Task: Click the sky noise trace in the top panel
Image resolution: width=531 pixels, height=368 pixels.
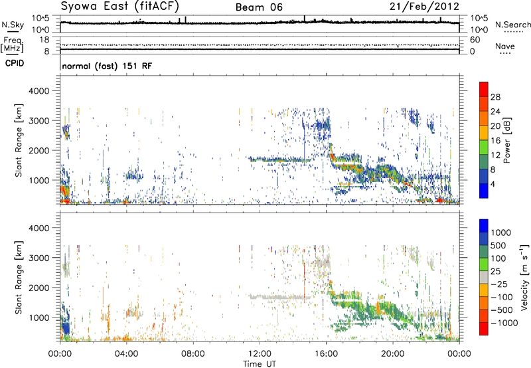Action: [260, 23]
